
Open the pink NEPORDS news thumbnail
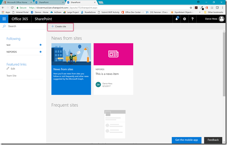click(x=113, y=54)
